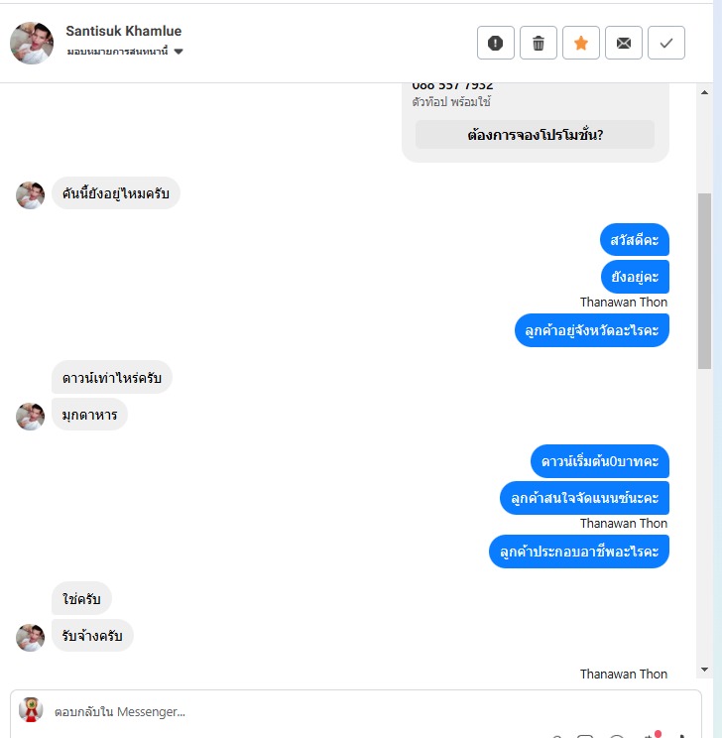Click the Santisuk Khamlue name in header
Screen dimensions: 722x738
(123, 31)
